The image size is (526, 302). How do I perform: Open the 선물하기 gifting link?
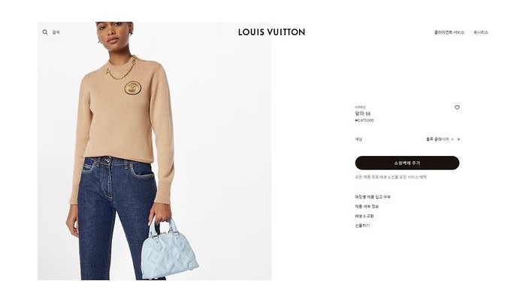pyautogui.click(x=362, y=226)
